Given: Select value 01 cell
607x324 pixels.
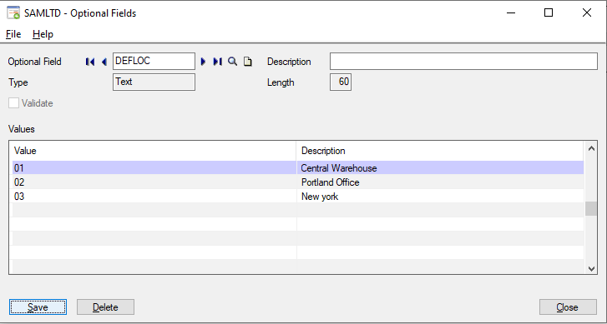Looking at the screenshot, I should [x=154, y=168].
